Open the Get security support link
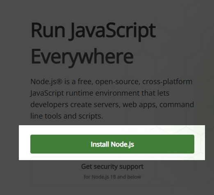 pyautogui.click(x=112, y=171)
